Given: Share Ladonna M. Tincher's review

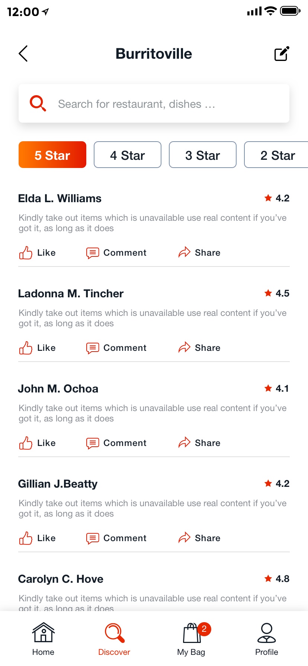Looking at the screenshot, I should (199, 348).
